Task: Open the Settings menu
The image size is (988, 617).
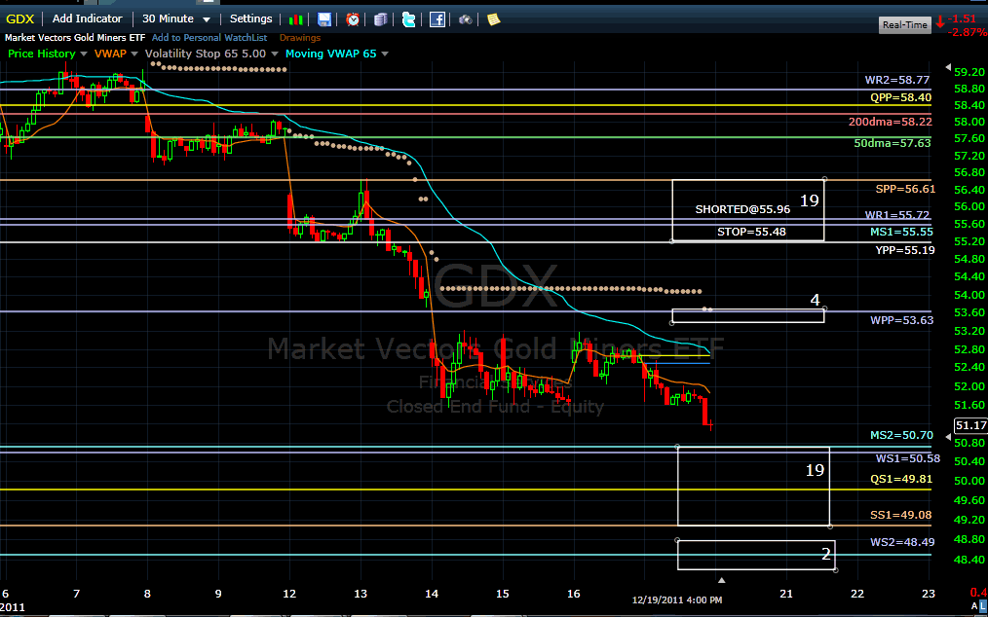Action: (250, 18)
